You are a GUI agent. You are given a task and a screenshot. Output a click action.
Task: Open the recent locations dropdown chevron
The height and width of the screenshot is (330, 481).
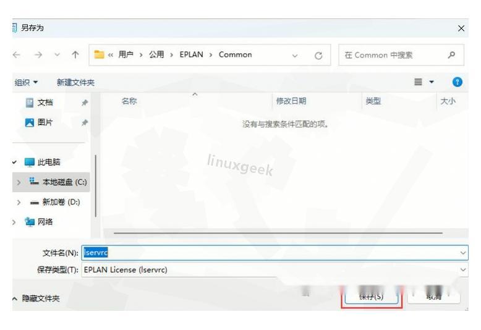(x=57, y=55)
